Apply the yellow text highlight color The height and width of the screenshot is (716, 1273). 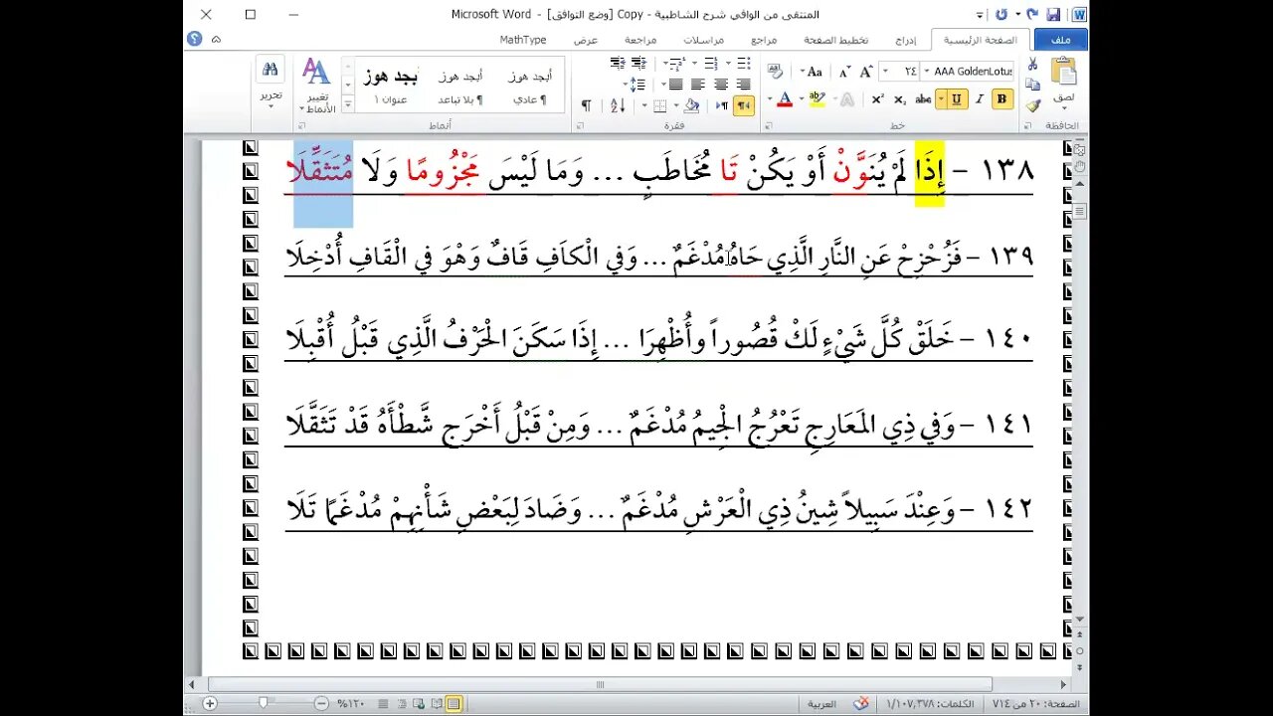coord(818,98)
